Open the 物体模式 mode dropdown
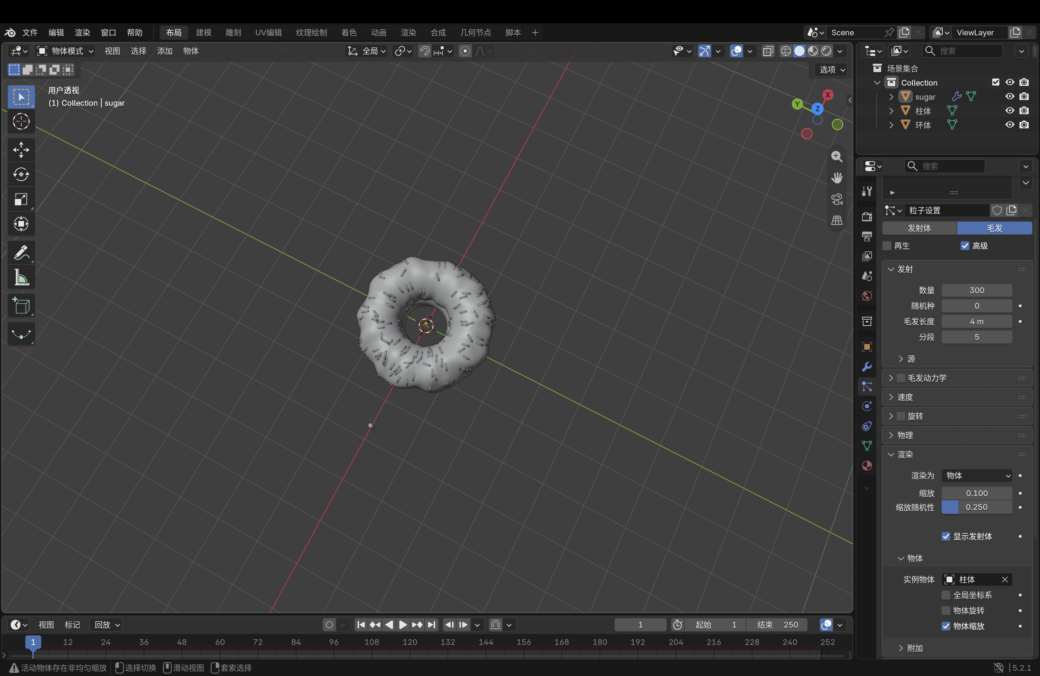The height and width of the screenshot is (676, 1040). (x=65, y=51)
